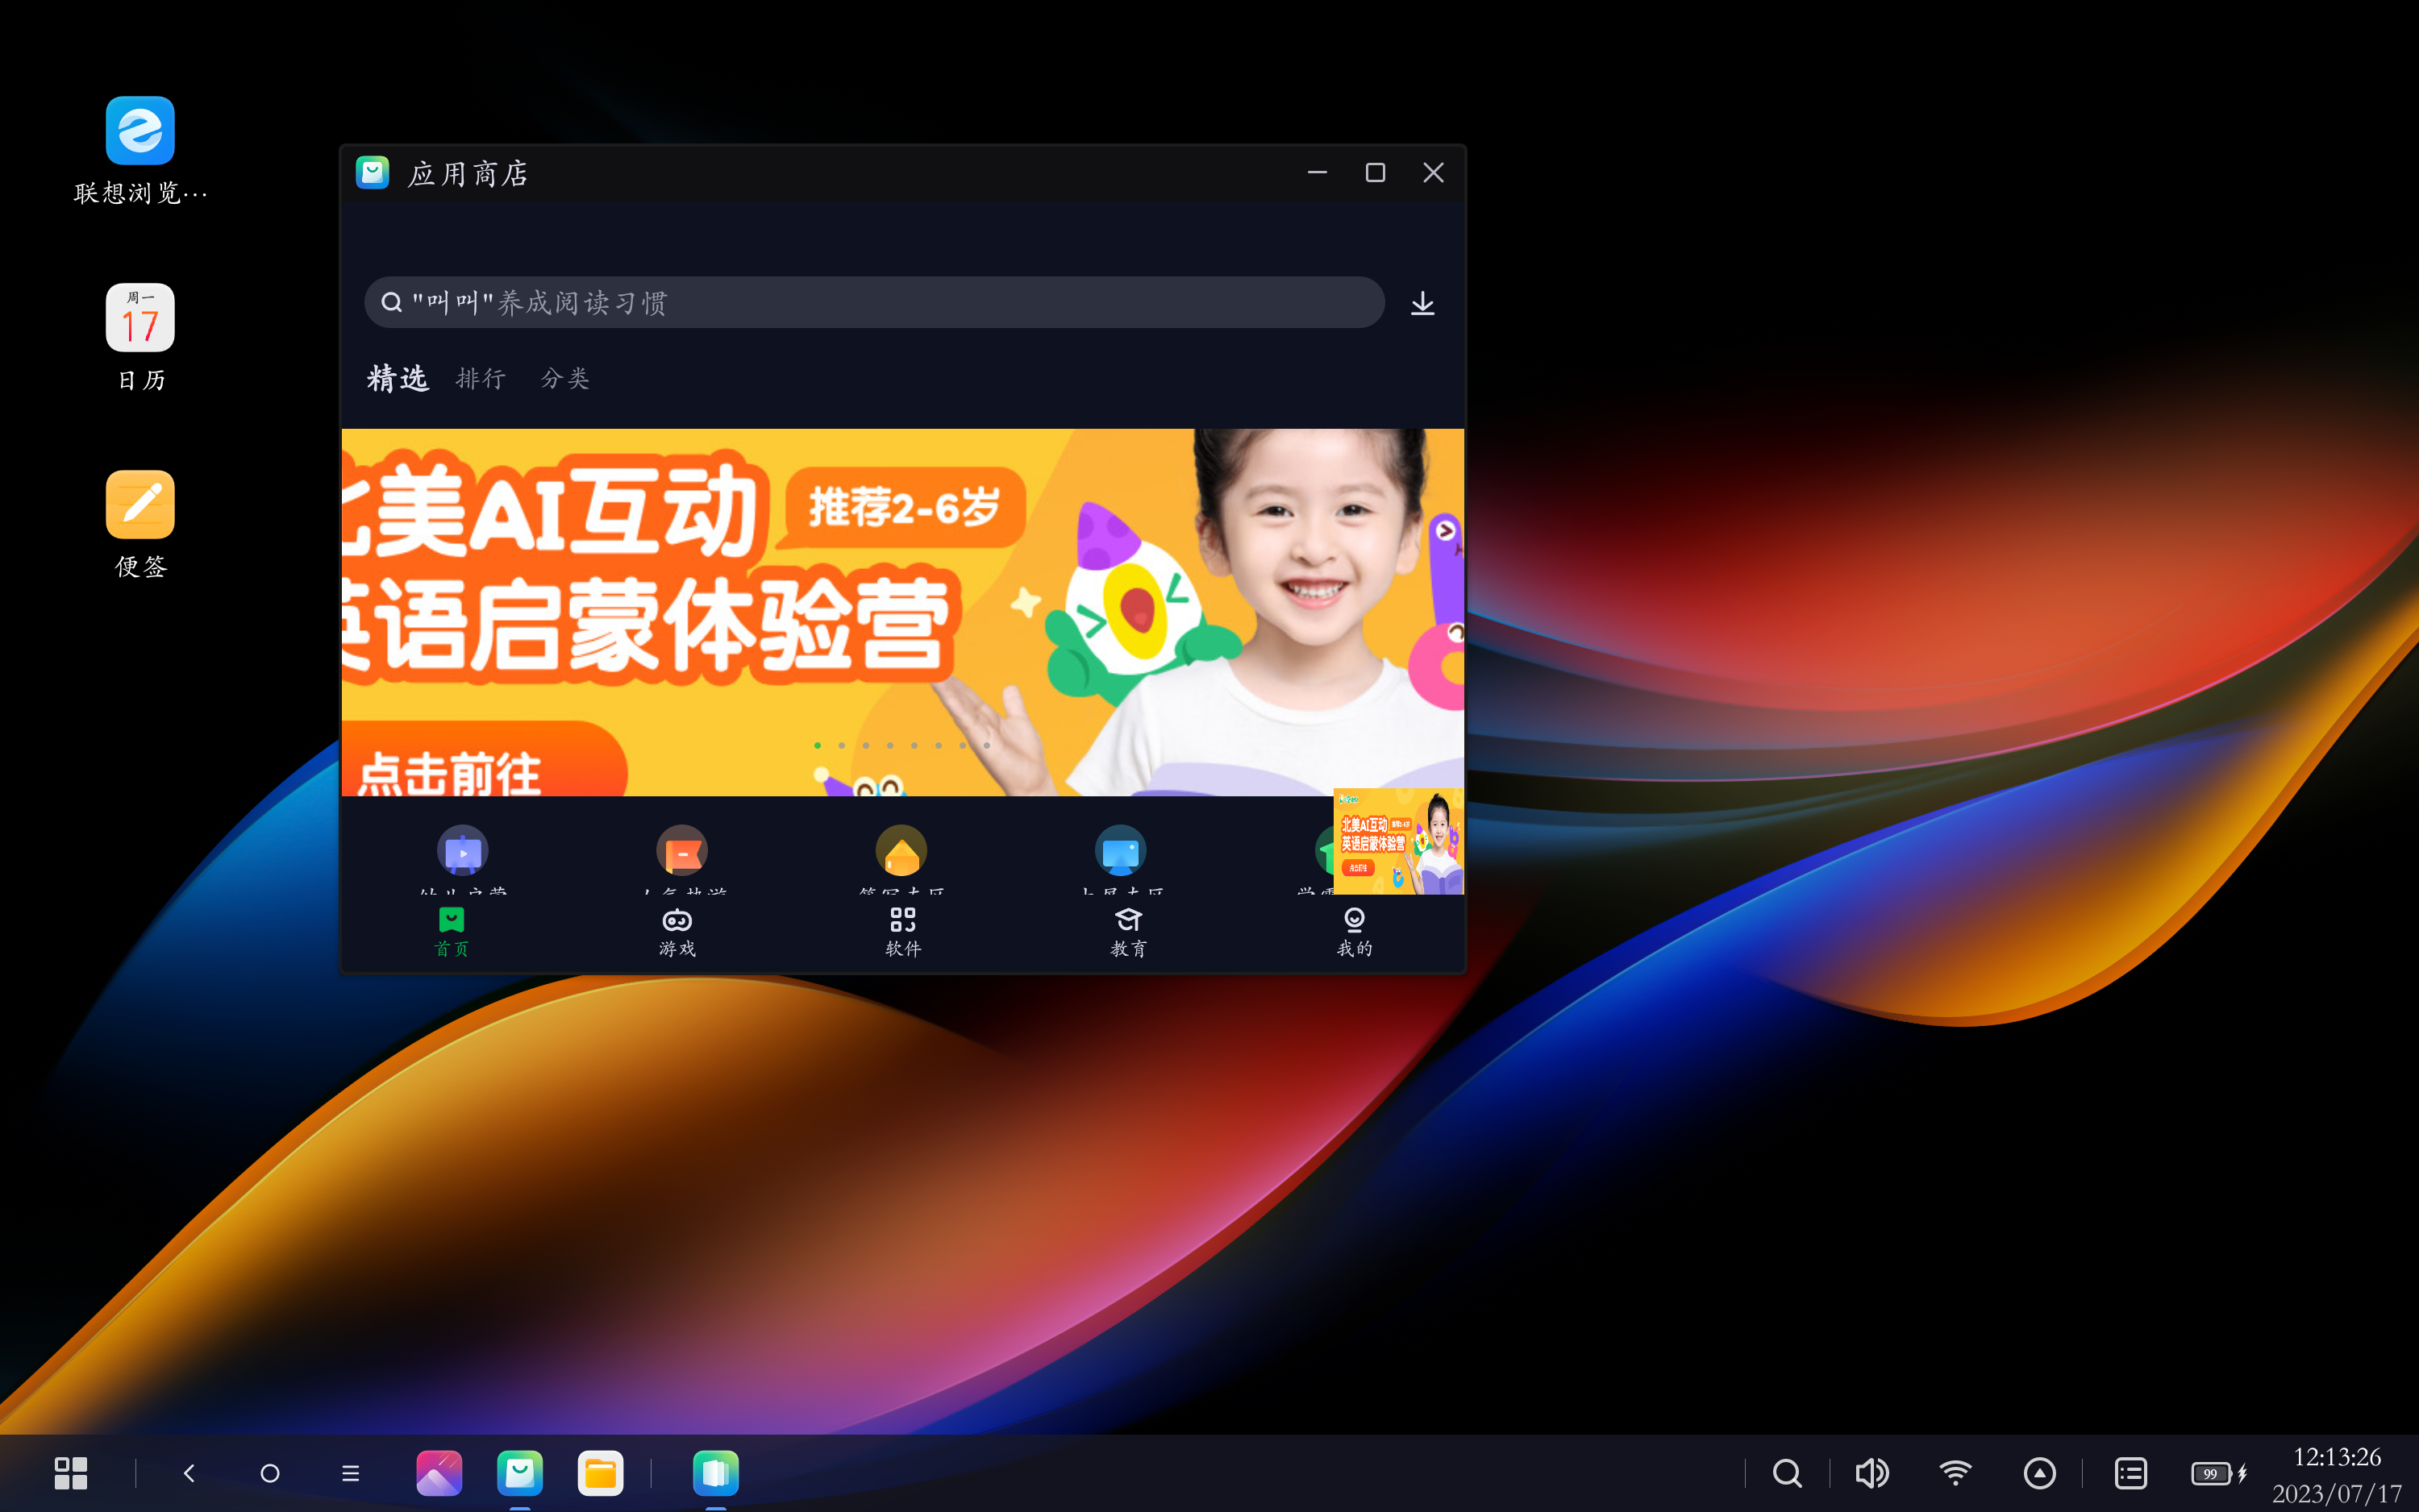Minimize the App Store window
Image resolution: width=2419 pixels, height=1512 pixels.
pos(1318,173)
